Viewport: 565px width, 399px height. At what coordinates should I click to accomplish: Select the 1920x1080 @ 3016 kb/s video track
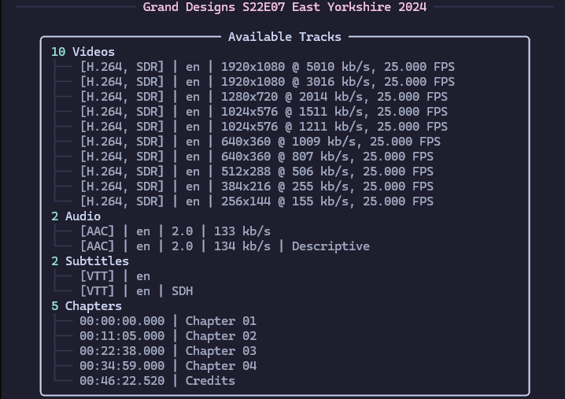click(267, 82)
